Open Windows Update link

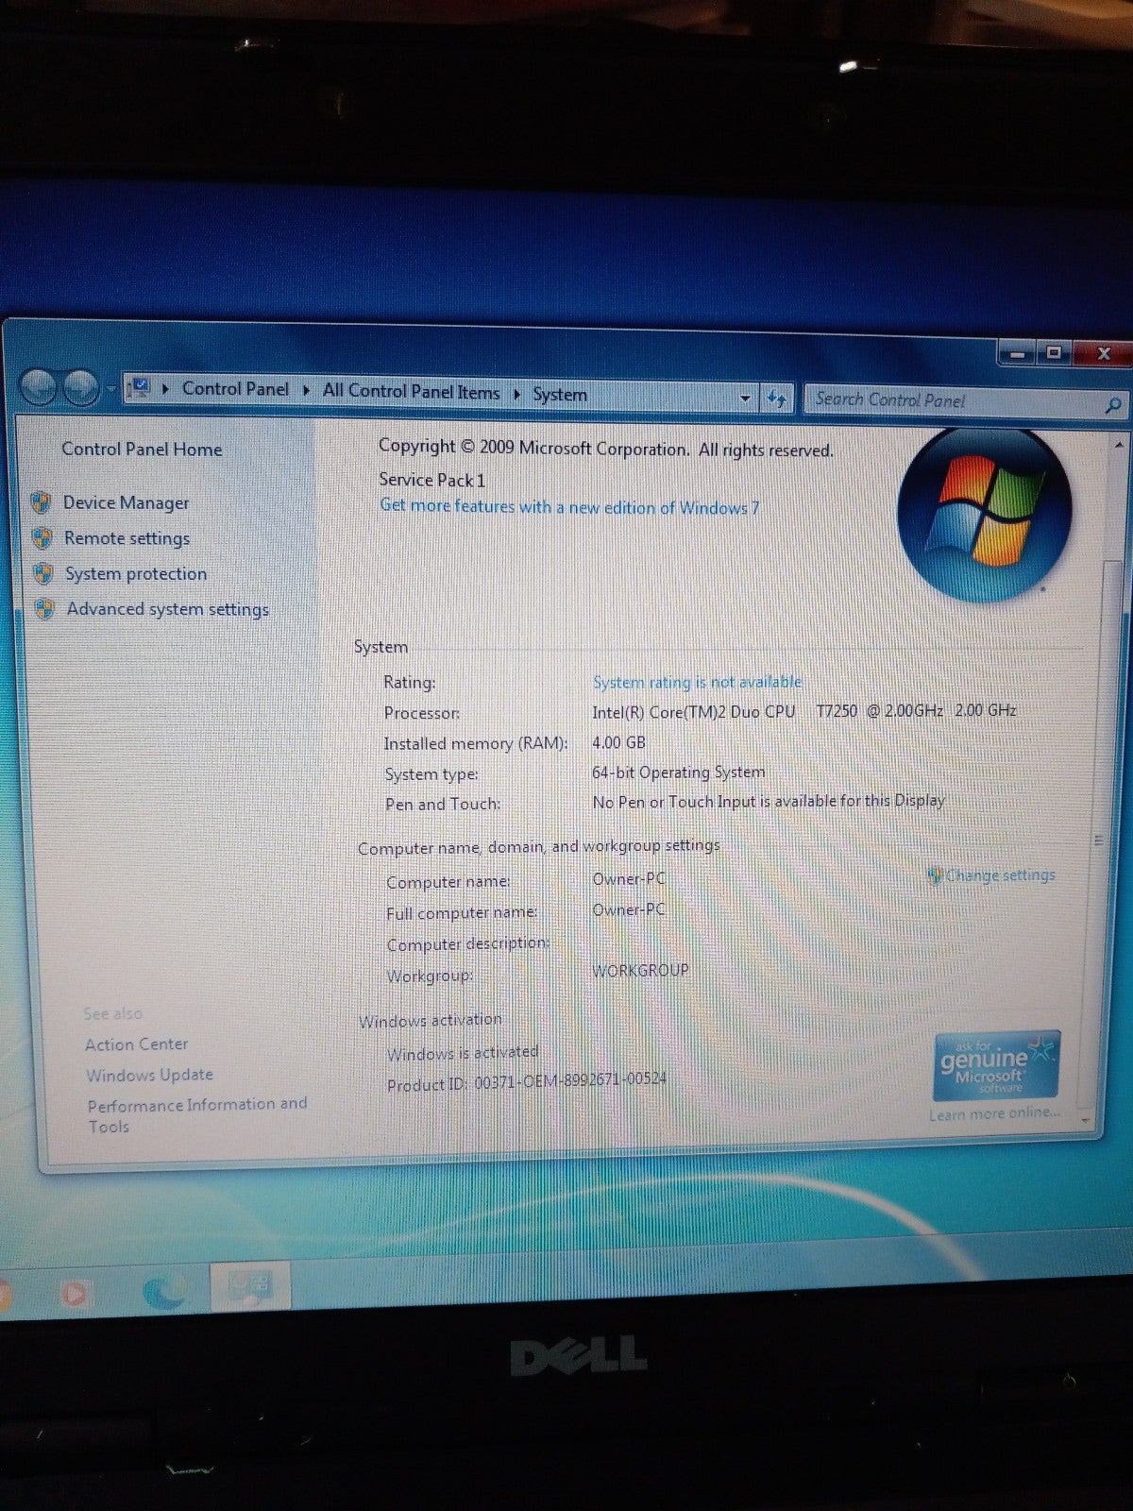(149, 1075)
